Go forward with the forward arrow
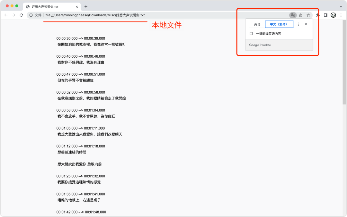The width and height of the screenshot is (347, 217). (14, 15)
